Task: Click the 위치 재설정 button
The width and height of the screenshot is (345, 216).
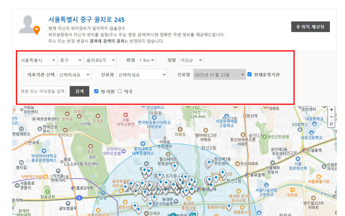Action: click(x=311, y=26)
